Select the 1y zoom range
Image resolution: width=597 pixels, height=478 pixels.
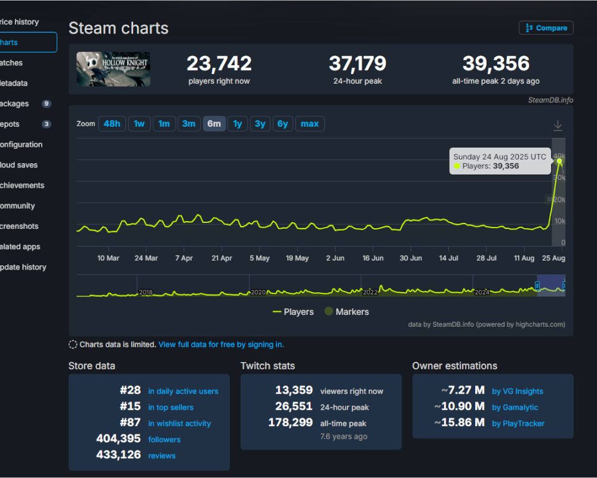(237, 124)
